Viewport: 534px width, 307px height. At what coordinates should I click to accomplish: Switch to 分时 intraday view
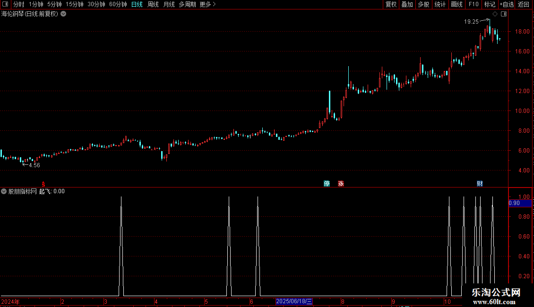[19, 4]
